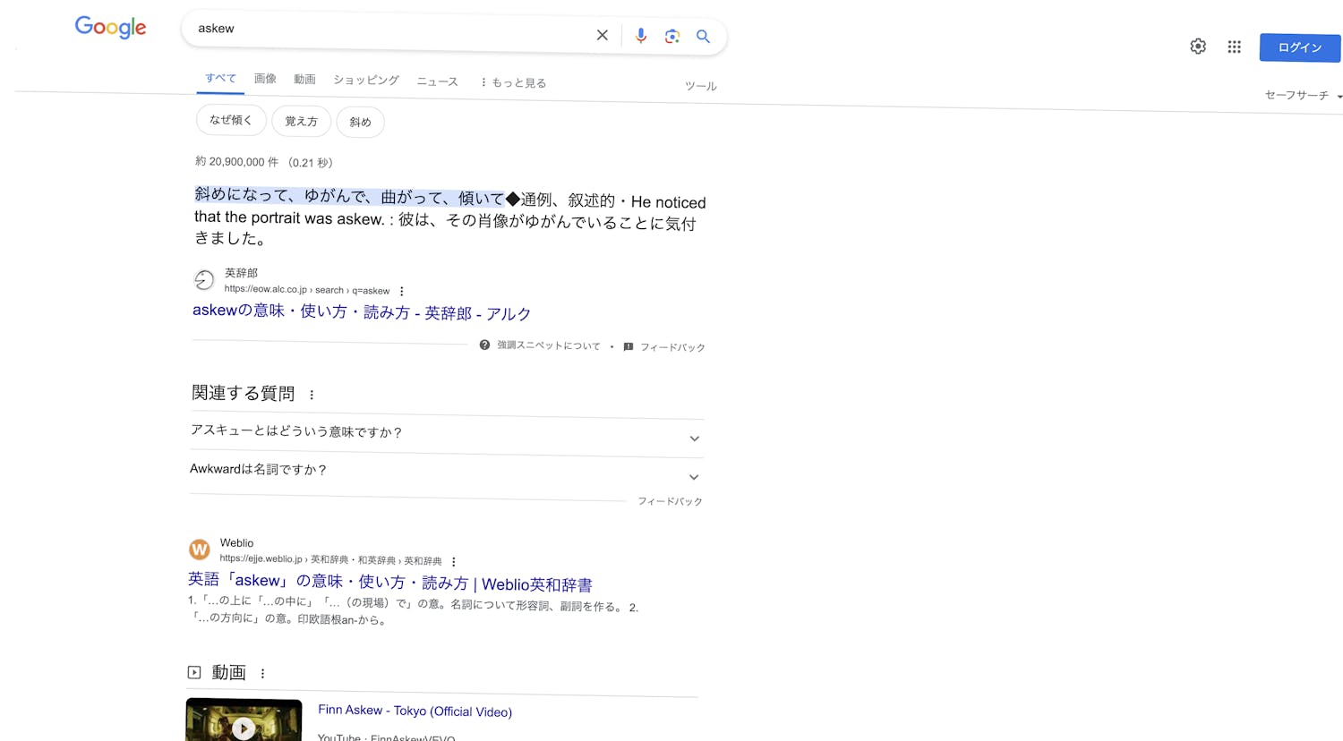The width and height of the screenshot is (1343, 741).
Task: Click the Weblio site name
Action: click(236, 543)
